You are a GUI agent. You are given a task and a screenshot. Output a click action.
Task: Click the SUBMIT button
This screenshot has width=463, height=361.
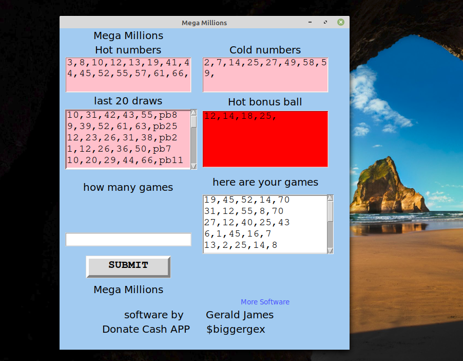[128, 265]
